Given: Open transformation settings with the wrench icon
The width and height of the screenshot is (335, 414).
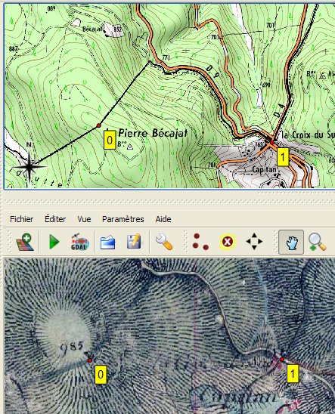Looking at the screenshot, I should pos(164,242).
